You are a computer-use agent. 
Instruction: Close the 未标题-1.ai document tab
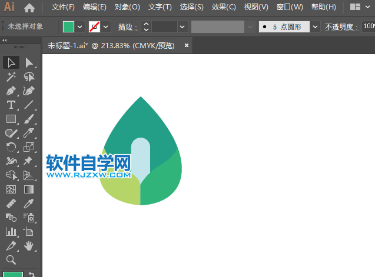pos(187,45)
